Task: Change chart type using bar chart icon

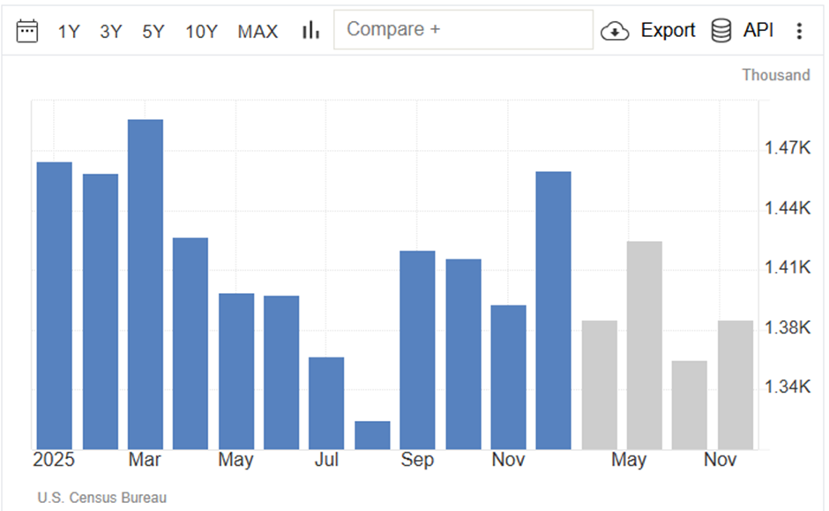Action: [x=310, y=30]
